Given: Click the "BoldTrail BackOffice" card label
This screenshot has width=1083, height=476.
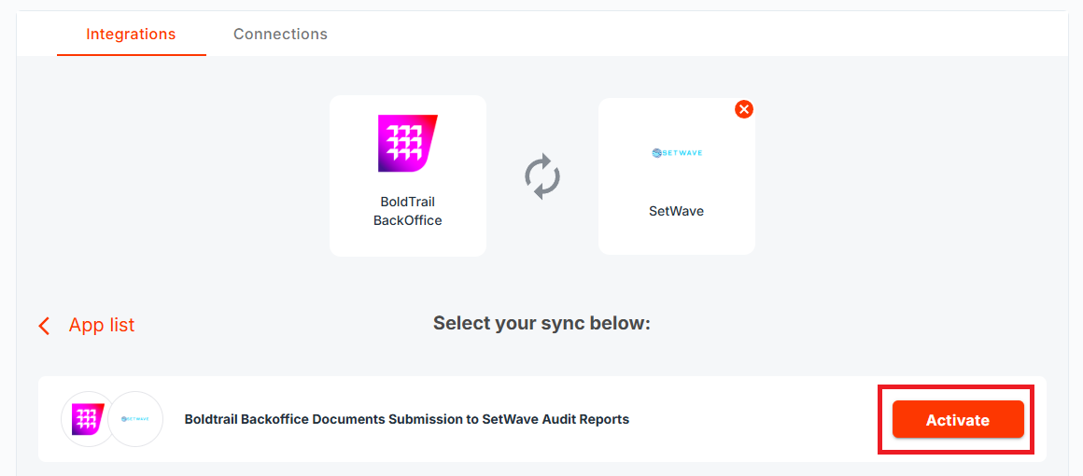Looking at the screenshot, I should (x=408, y=211).
